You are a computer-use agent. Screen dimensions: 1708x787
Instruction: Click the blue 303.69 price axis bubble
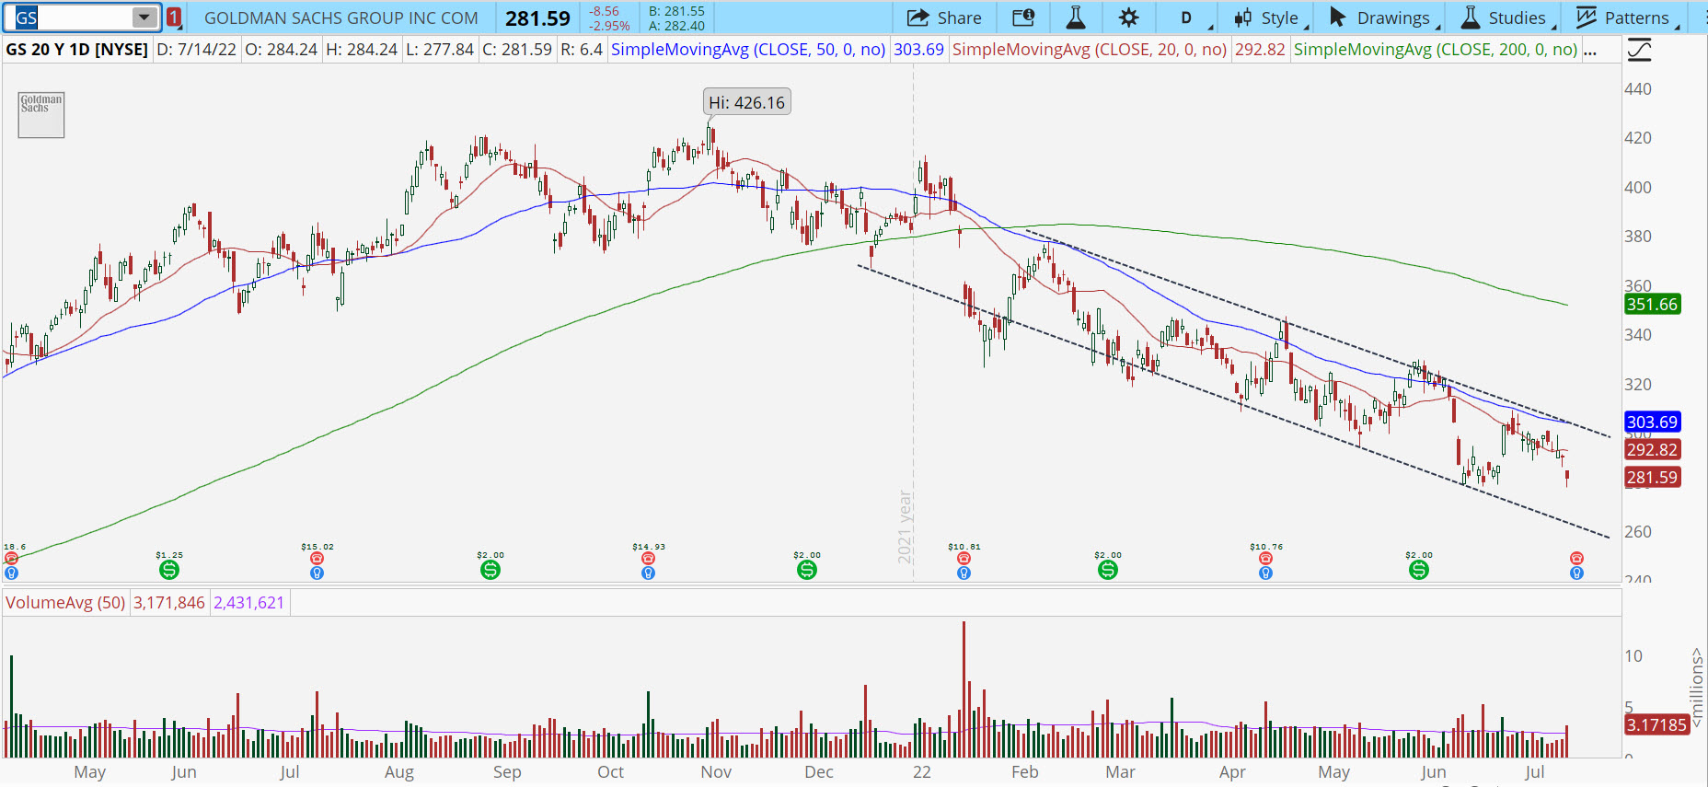1653,422
